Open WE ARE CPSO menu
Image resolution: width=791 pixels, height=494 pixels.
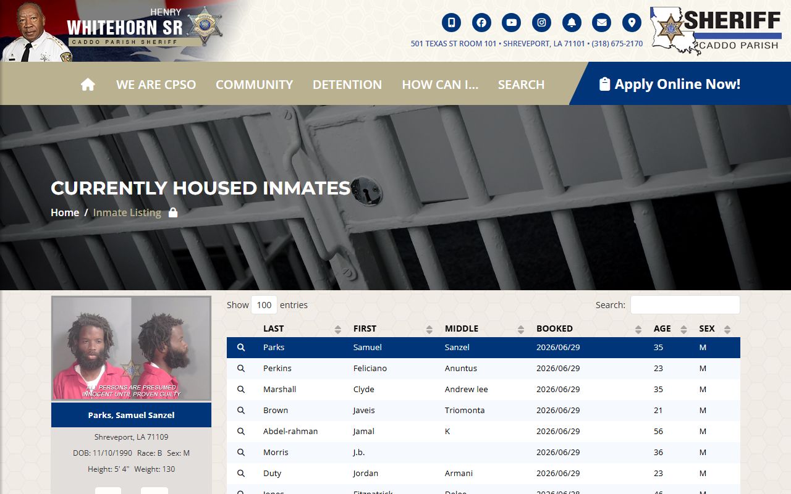click(x=156, y=85)
